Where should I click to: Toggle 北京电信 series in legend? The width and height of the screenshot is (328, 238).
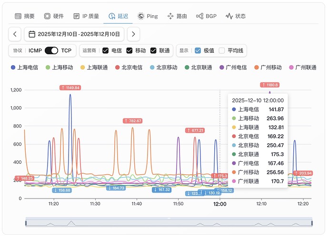(129, 67)
